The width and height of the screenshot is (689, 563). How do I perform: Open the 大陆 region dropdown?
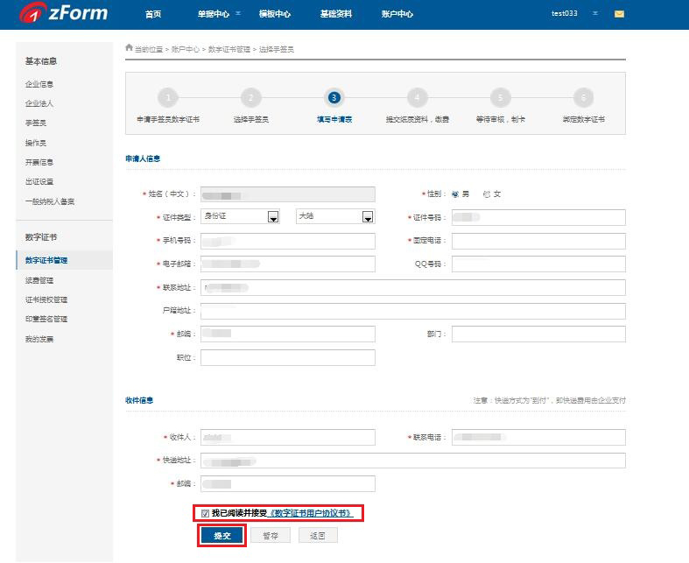(x=368, y=217)
